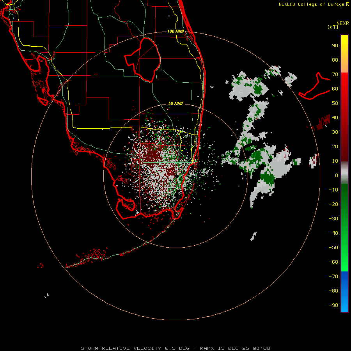The width and height of the screenshot is (351, 351).
Task: Select the -10 value on velocity scale
Action: pos(333,190)
